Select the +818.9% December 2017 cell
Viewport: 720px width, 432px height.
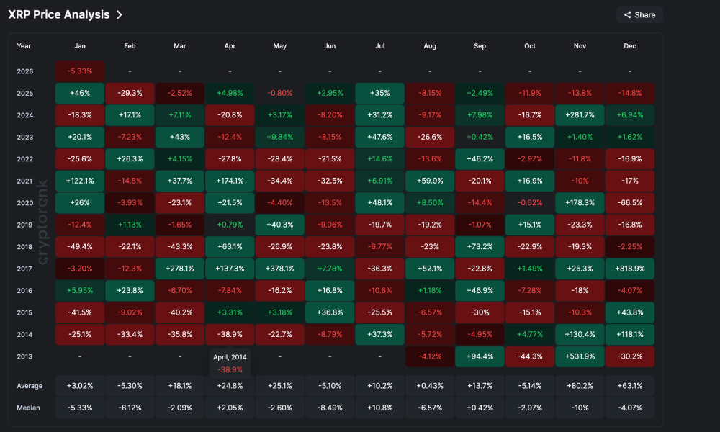tap(629, 269)
